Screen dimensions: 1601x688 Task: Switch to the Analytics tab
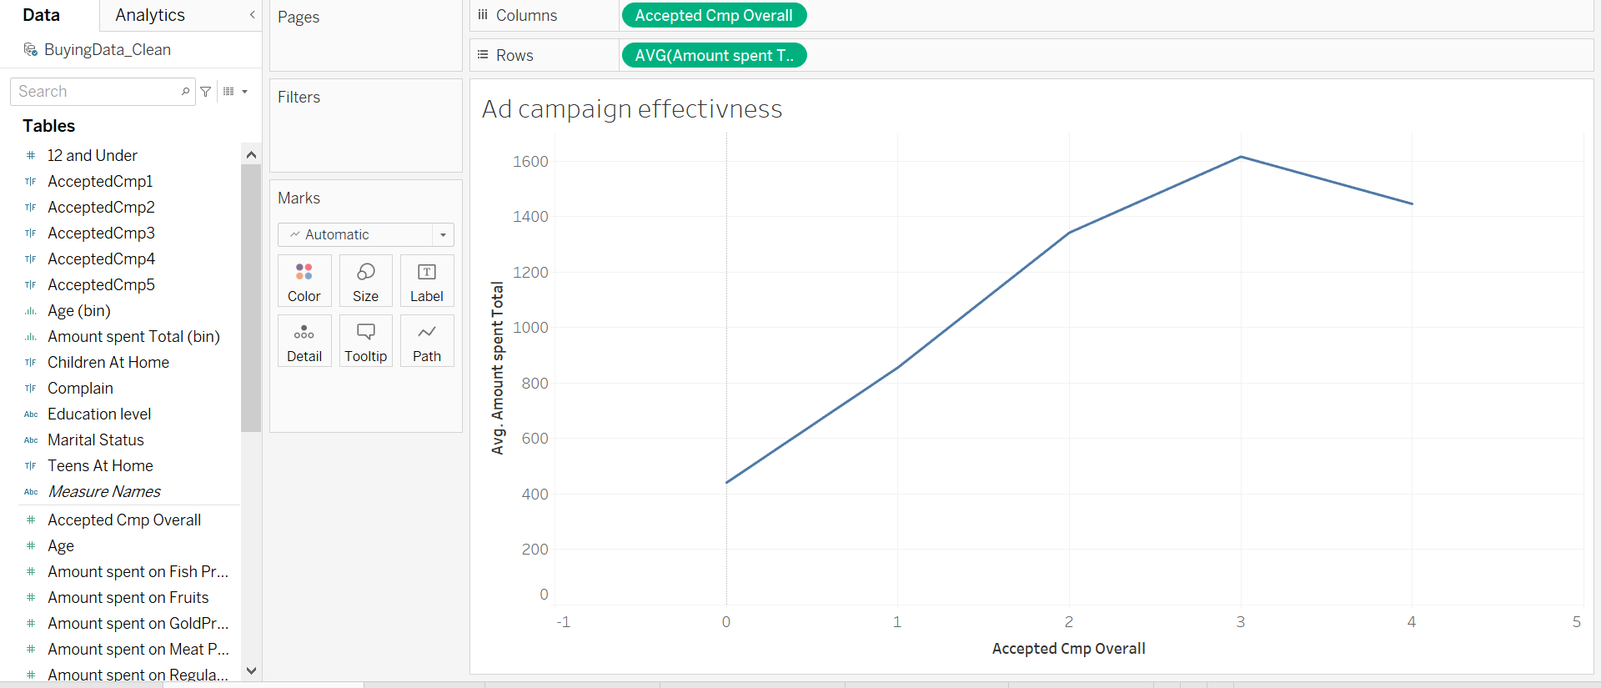click(x=150, y=15)
